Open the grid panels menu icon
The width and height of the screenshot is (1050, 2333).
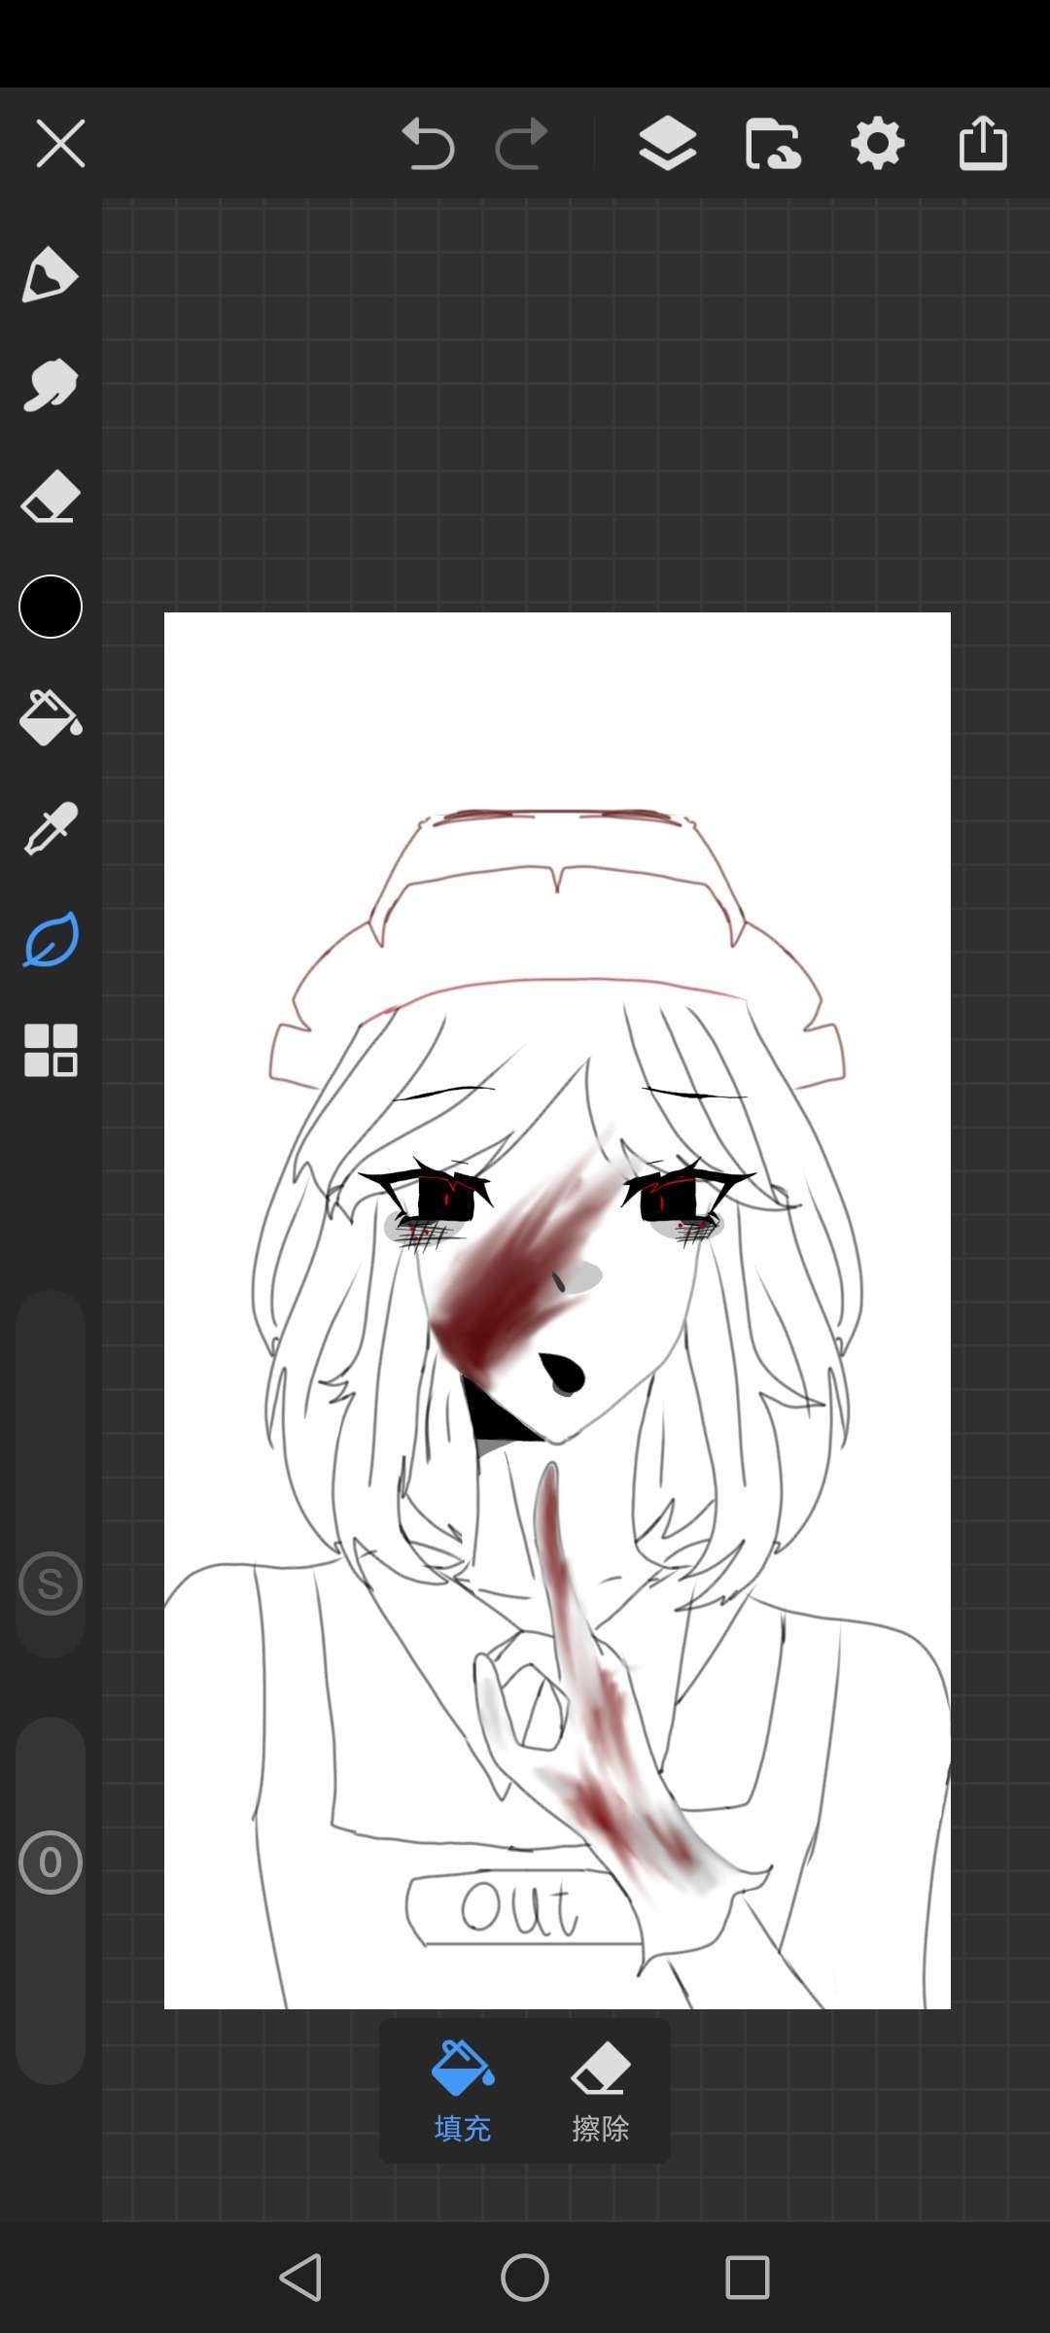[51, 1050]
